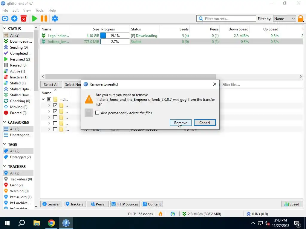Viewport: 306px width, 229px height.
Task: Open the Tools menu
Action: [x=40, y=10]
